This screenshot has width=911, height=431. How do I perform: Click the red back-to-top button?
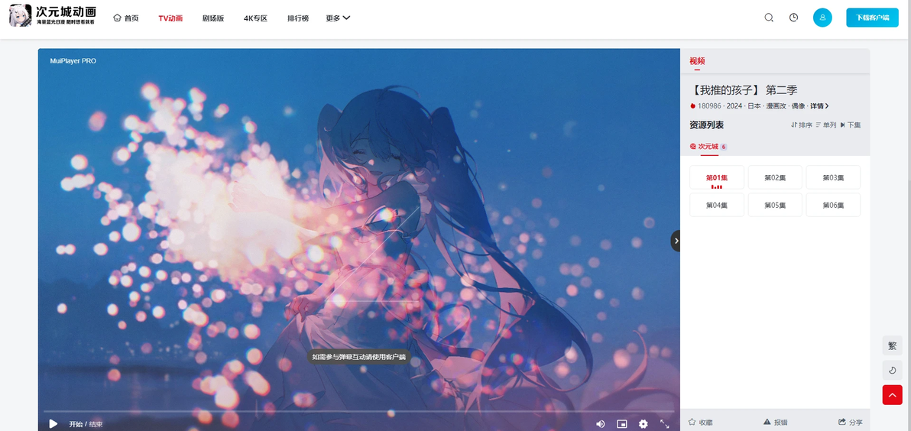[x=893, y=394]
